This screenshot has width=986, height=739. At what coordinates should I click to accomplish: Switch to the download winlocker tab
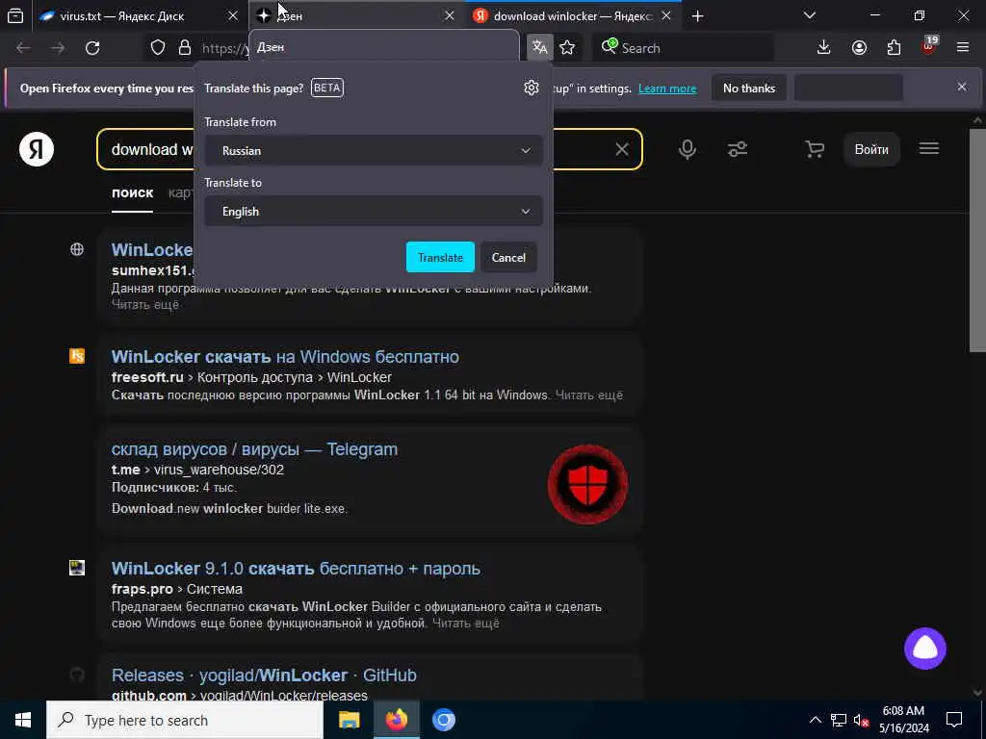(x=573, y=16)
